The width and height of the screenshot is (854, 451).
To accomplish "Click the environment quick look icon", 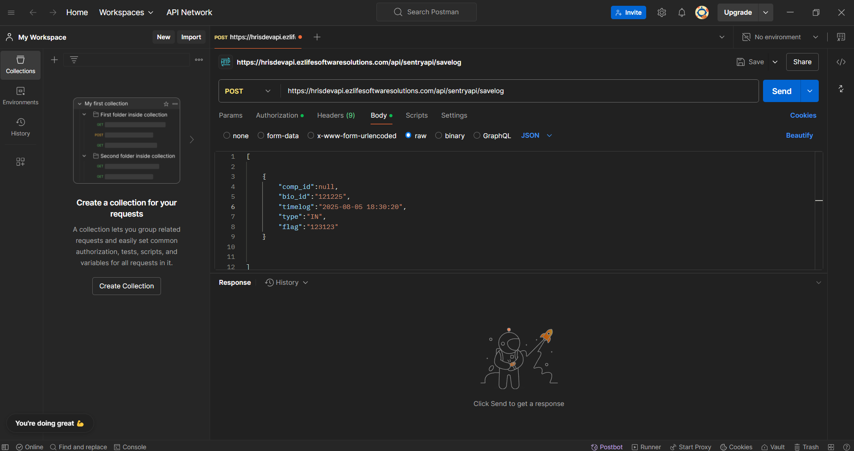I will click(x=841, y=37).
